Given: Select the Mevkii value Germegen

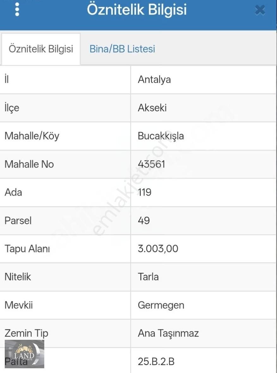Looking at the screenshot, I should click(161, 305).
